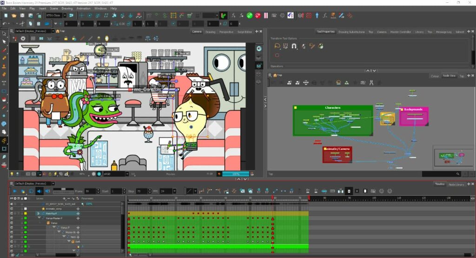Click the Stop frame input field
The width and height of the screenshot is (476, 258).
(x=141, y=191)
